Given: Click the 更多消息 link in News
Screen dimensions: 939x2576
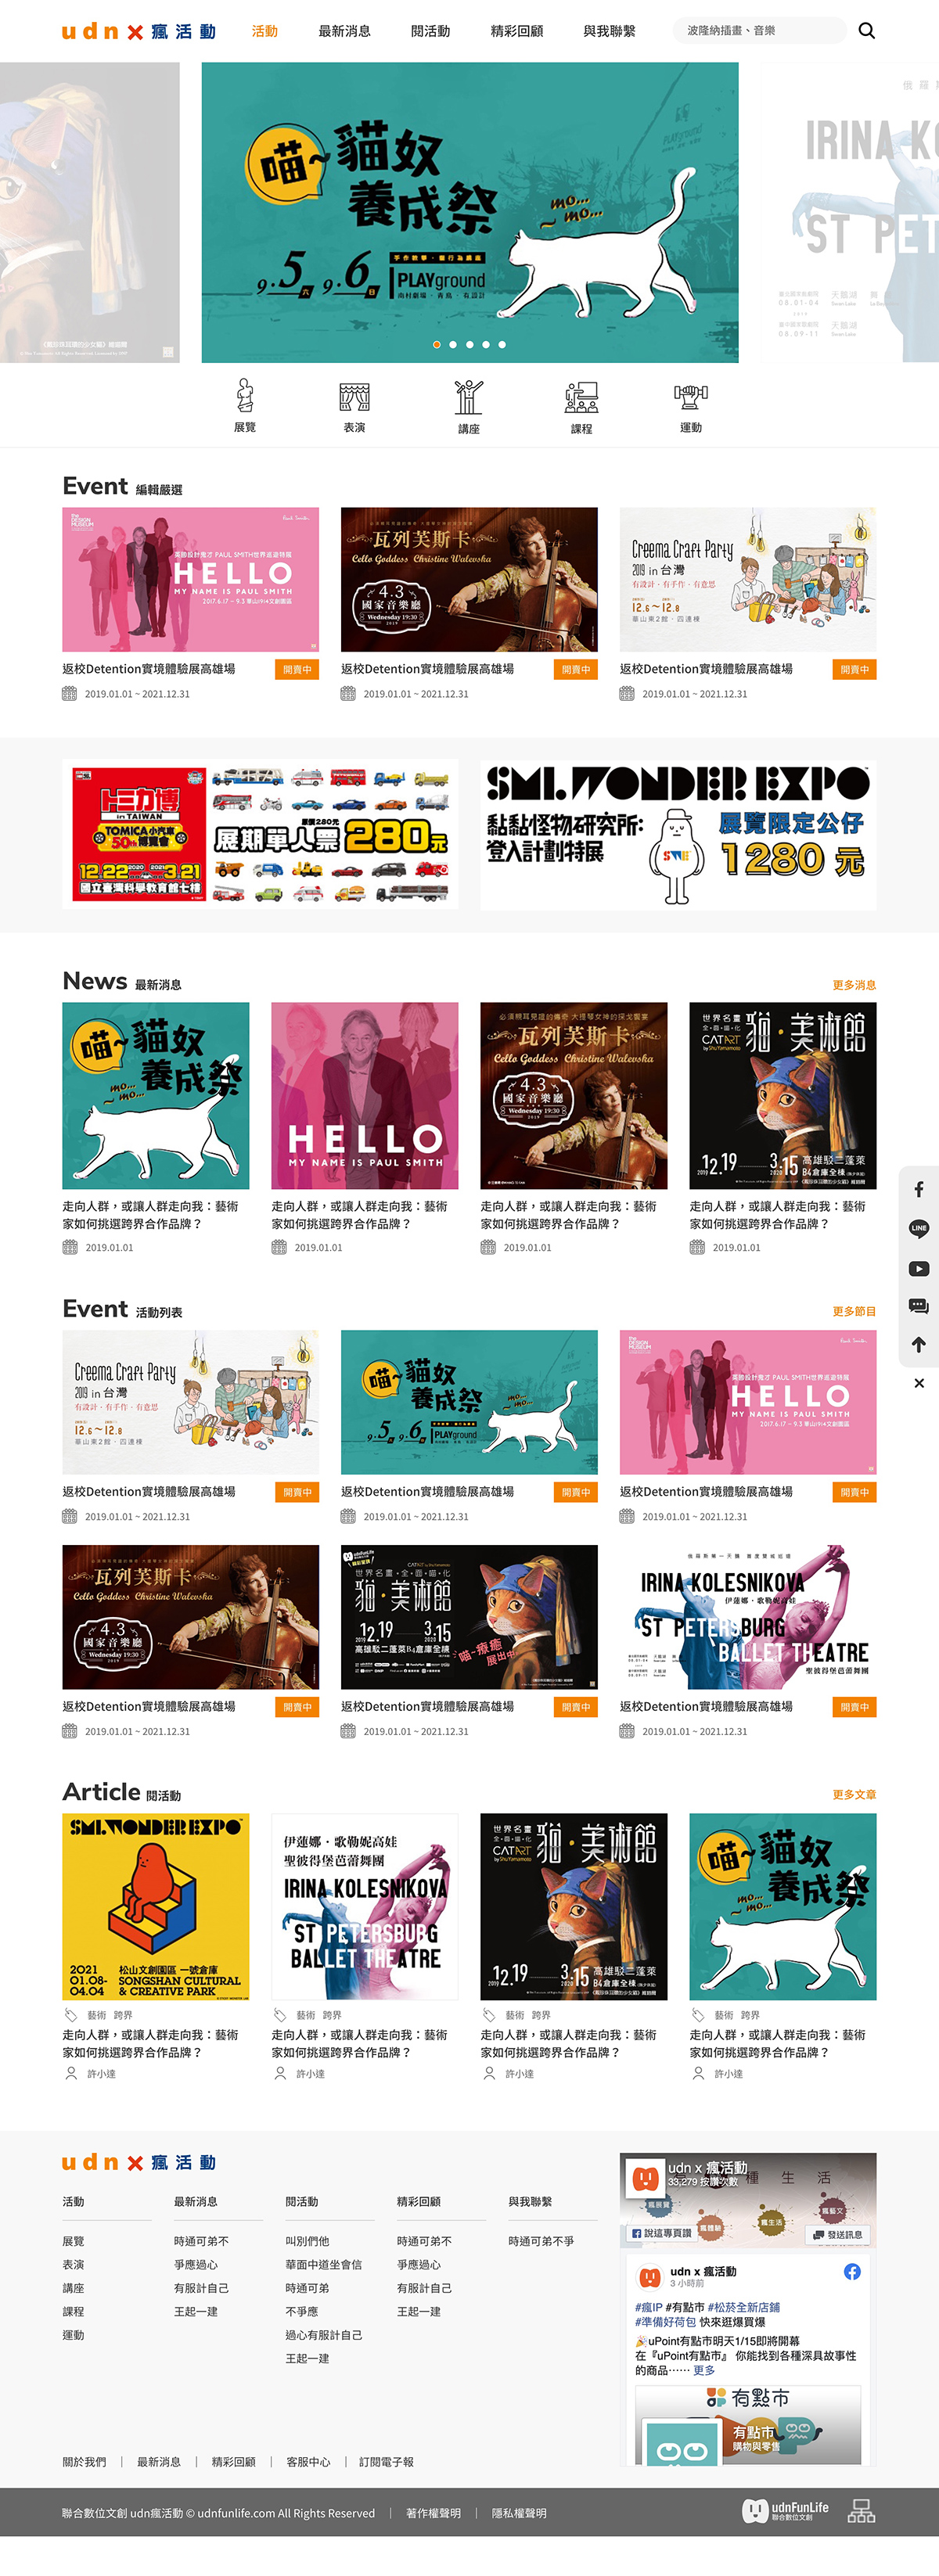Looking at the screenshot, I should coord(854,985).
